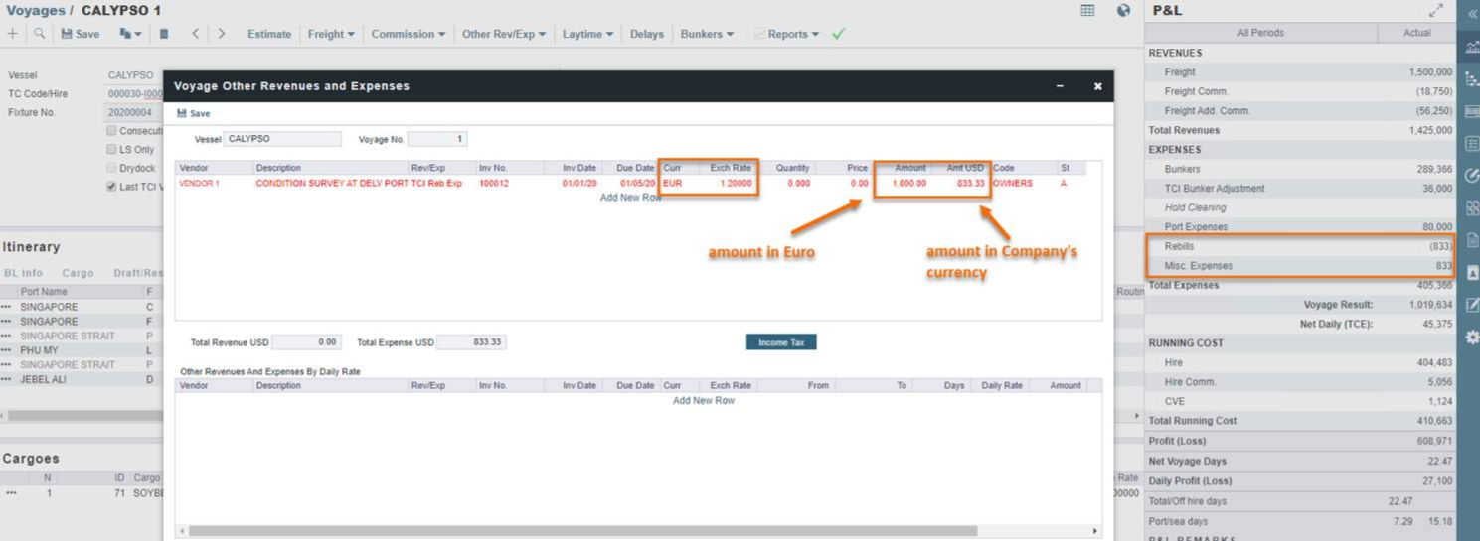Switch to the Actual tab in P&L
Image resolution: width=1480 pixels, height=541 pixels.
pyautogui.click(x=1416, y=33)
